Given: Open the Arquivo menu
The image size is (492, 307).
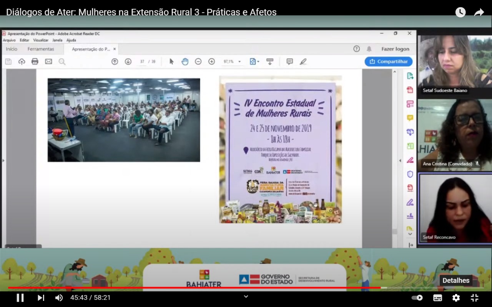Looking at the screenshot, I should pyautogui.click(x=9, y=40).
